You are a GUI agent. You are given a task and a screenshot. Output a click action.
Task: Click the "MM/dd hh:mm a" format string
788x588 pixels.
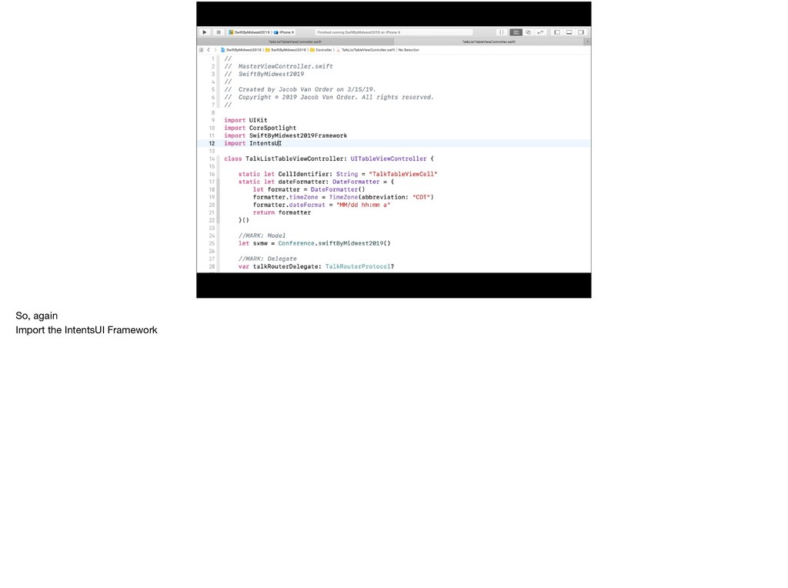click(x=363, y=205)
